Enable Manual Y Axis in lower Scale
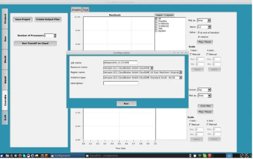The height and width of the screenshot is (159, 253). coord(190,124)
